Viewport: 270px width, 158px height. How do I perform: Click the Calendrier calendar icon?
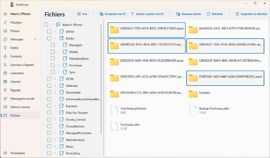coord(5,73)
